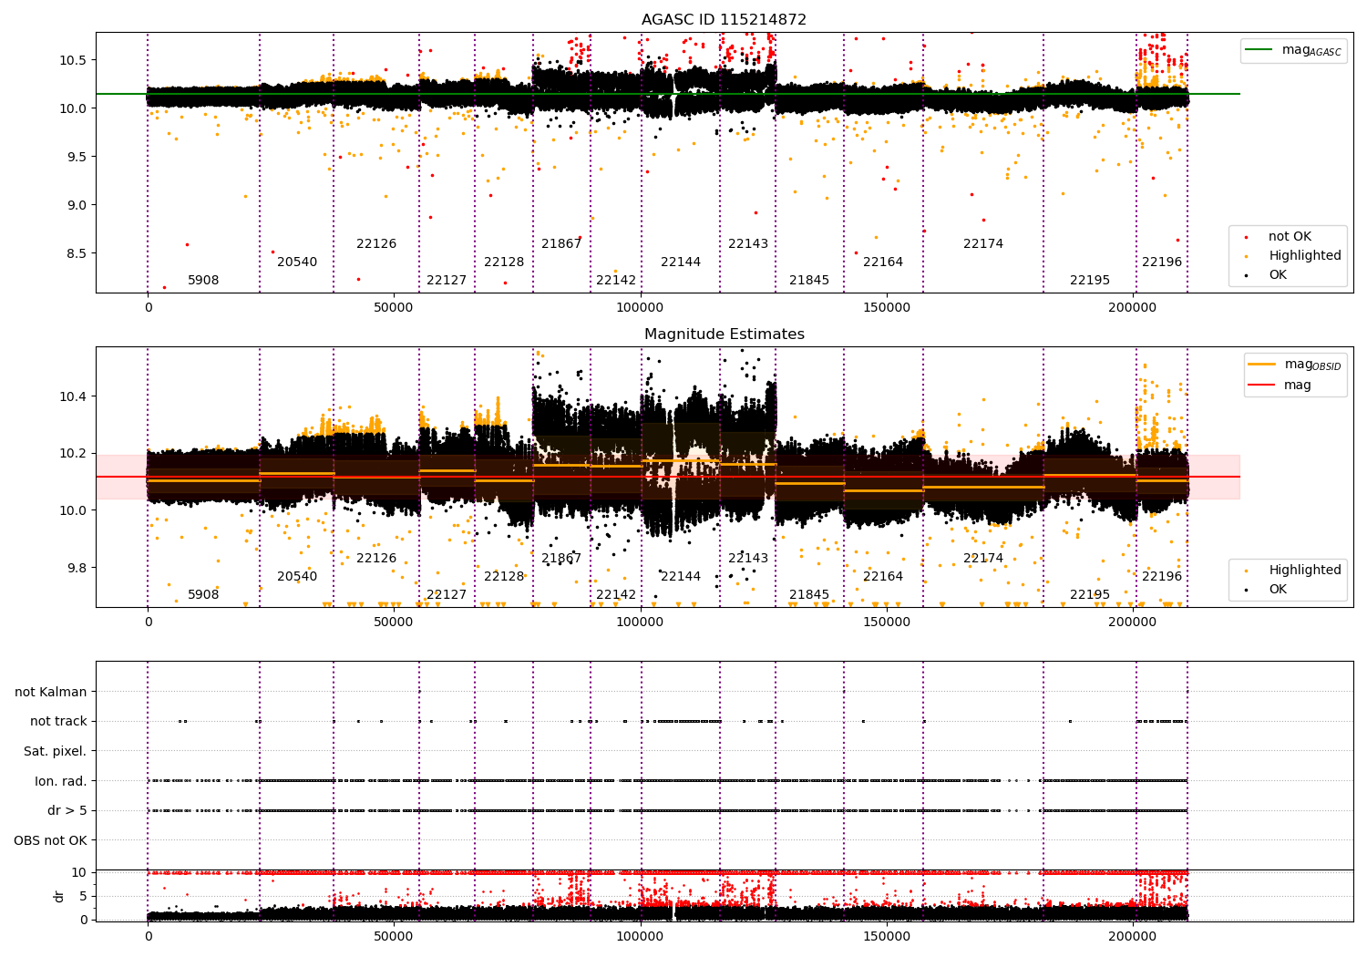Select OBSID label 21845 in the Magnitude Estimates plot
Image resolution: width=1367 pixels, height=957 pixels.
point(809,595)
